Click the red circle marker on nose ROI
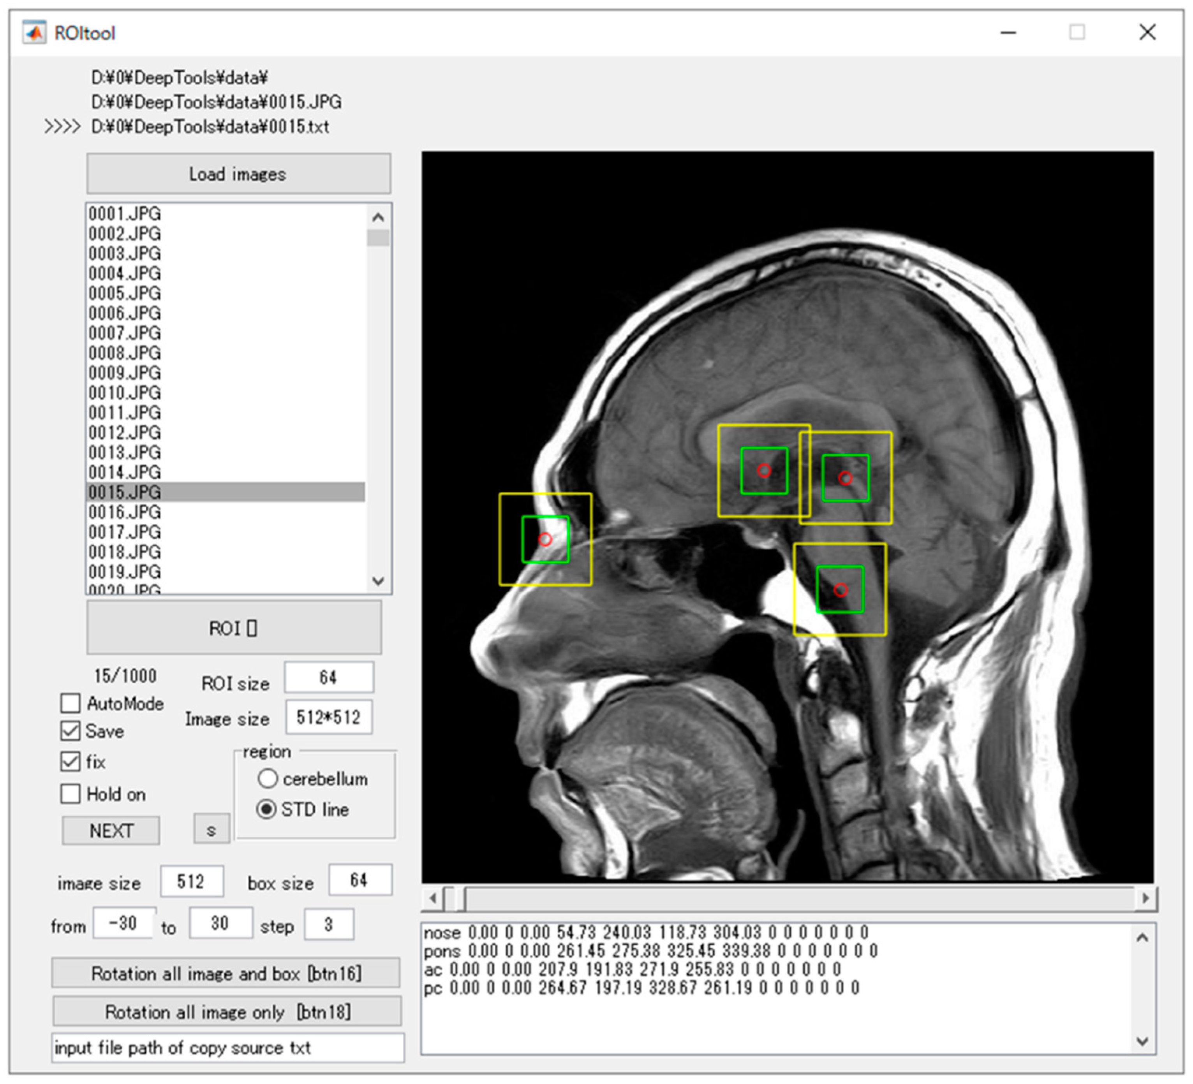The image size is (1193, 1084). (545, 539)
